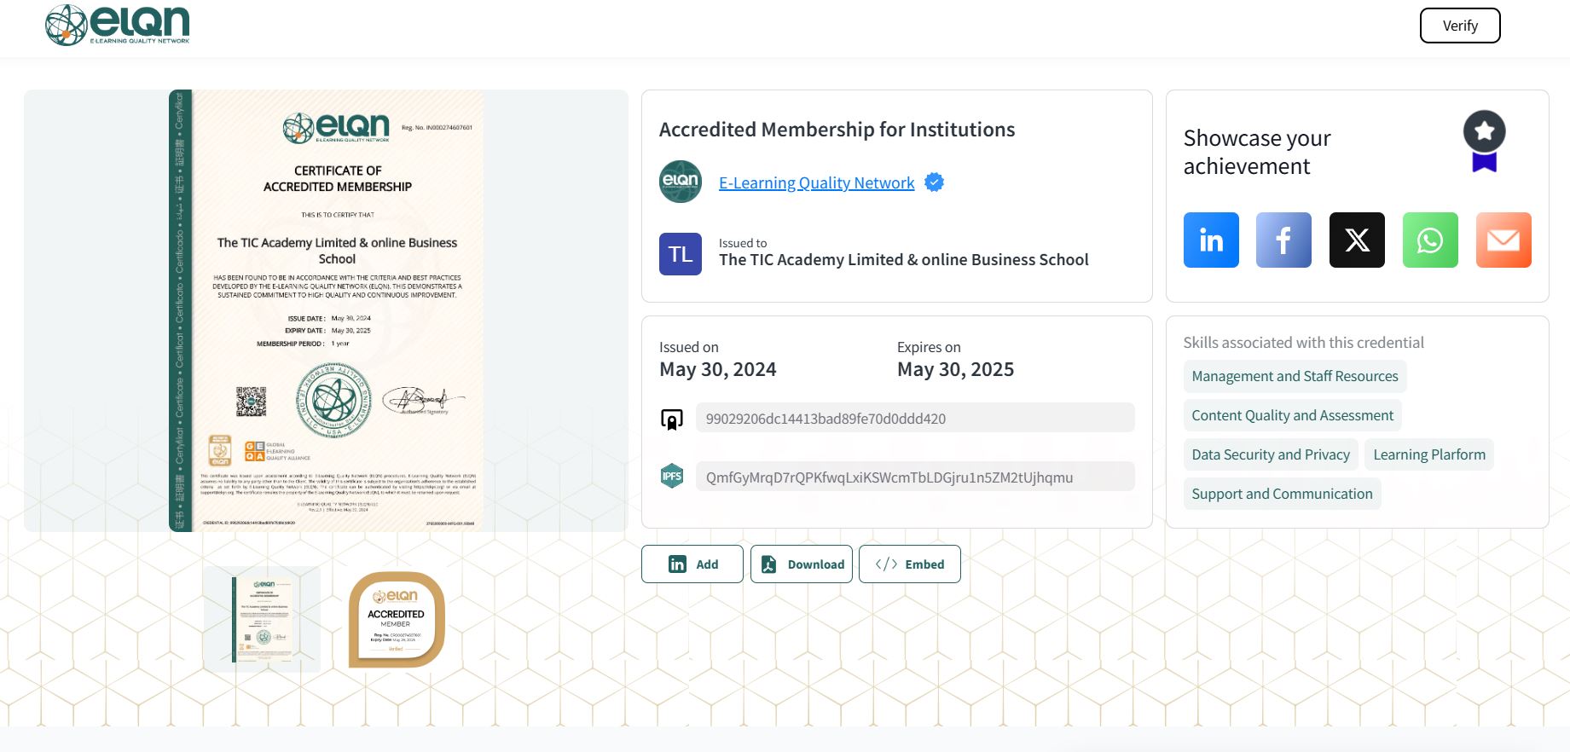Click Management and Staff Resources skill tag

pos(1295,376)
